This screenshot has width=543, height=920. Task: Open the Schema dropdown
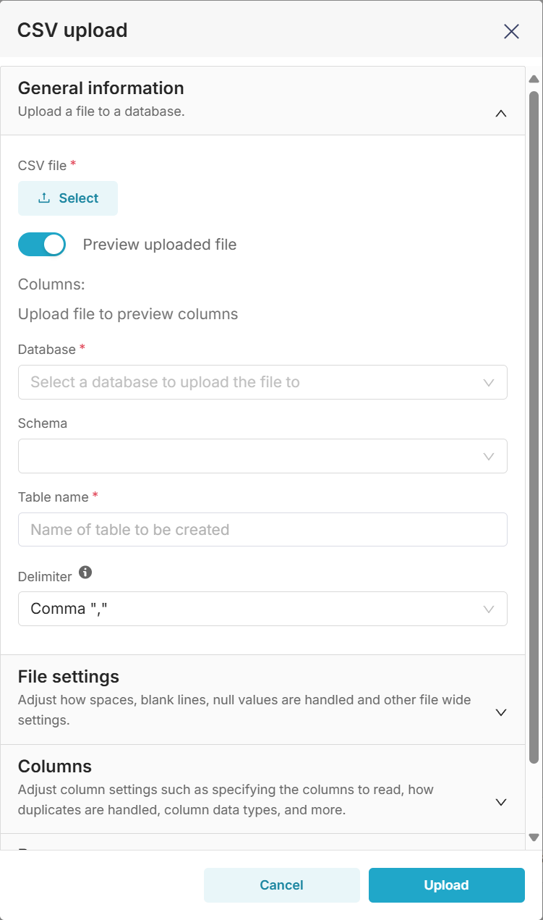coord(262,456)
